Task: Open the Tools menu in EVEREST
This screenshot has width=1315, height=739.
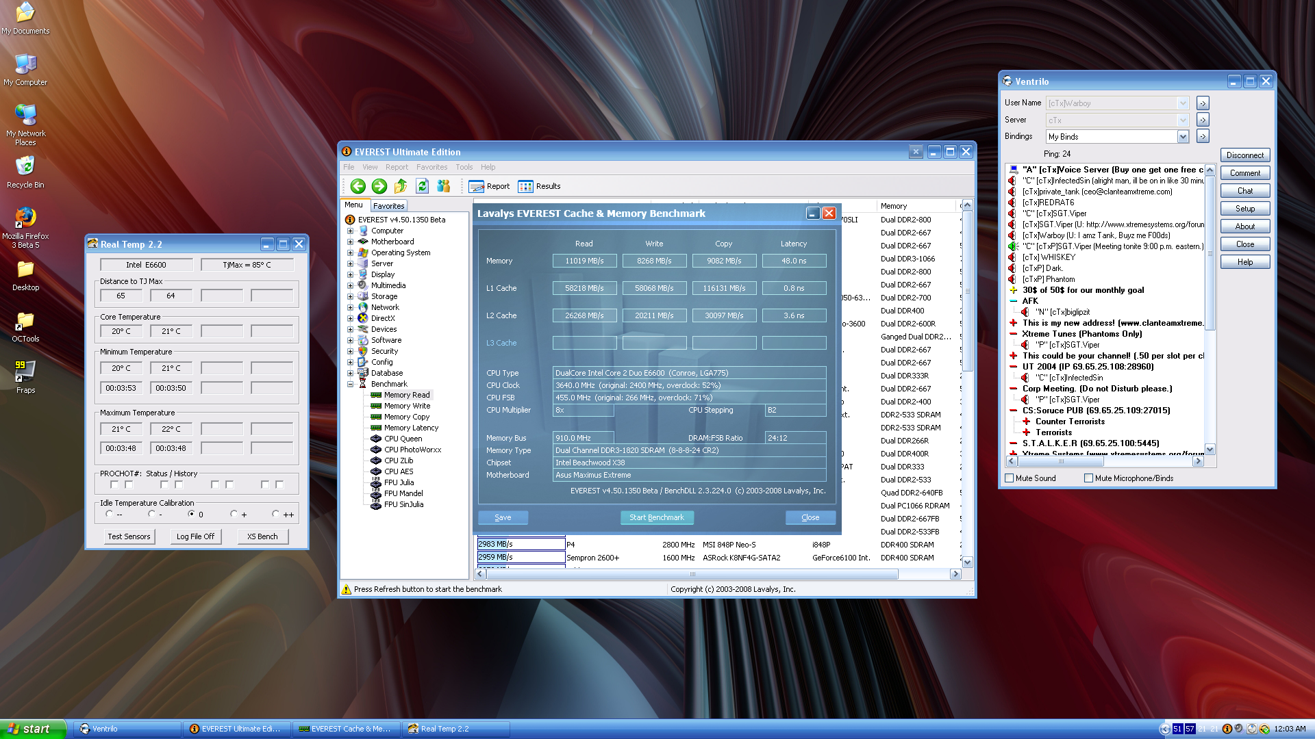Action: (464, 167)
